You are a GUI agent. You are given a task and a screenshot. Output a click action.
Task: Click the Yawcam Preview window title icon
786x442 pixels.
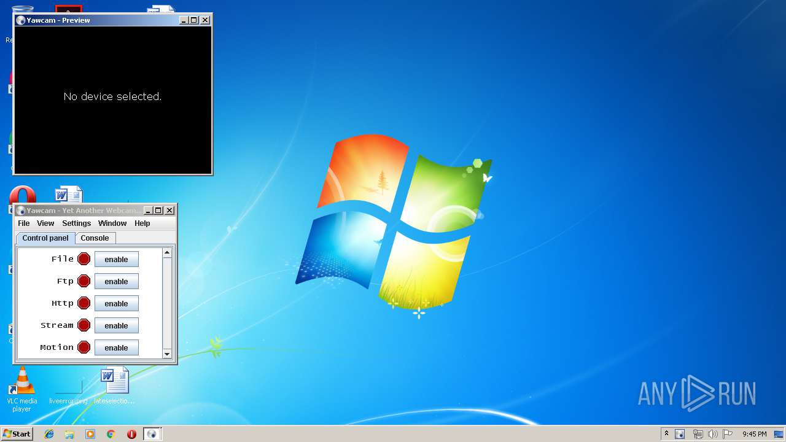point(21,20)
